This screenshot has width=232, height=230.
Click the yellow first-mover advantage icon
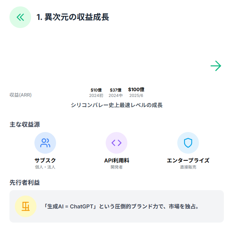tap(26, 206)
